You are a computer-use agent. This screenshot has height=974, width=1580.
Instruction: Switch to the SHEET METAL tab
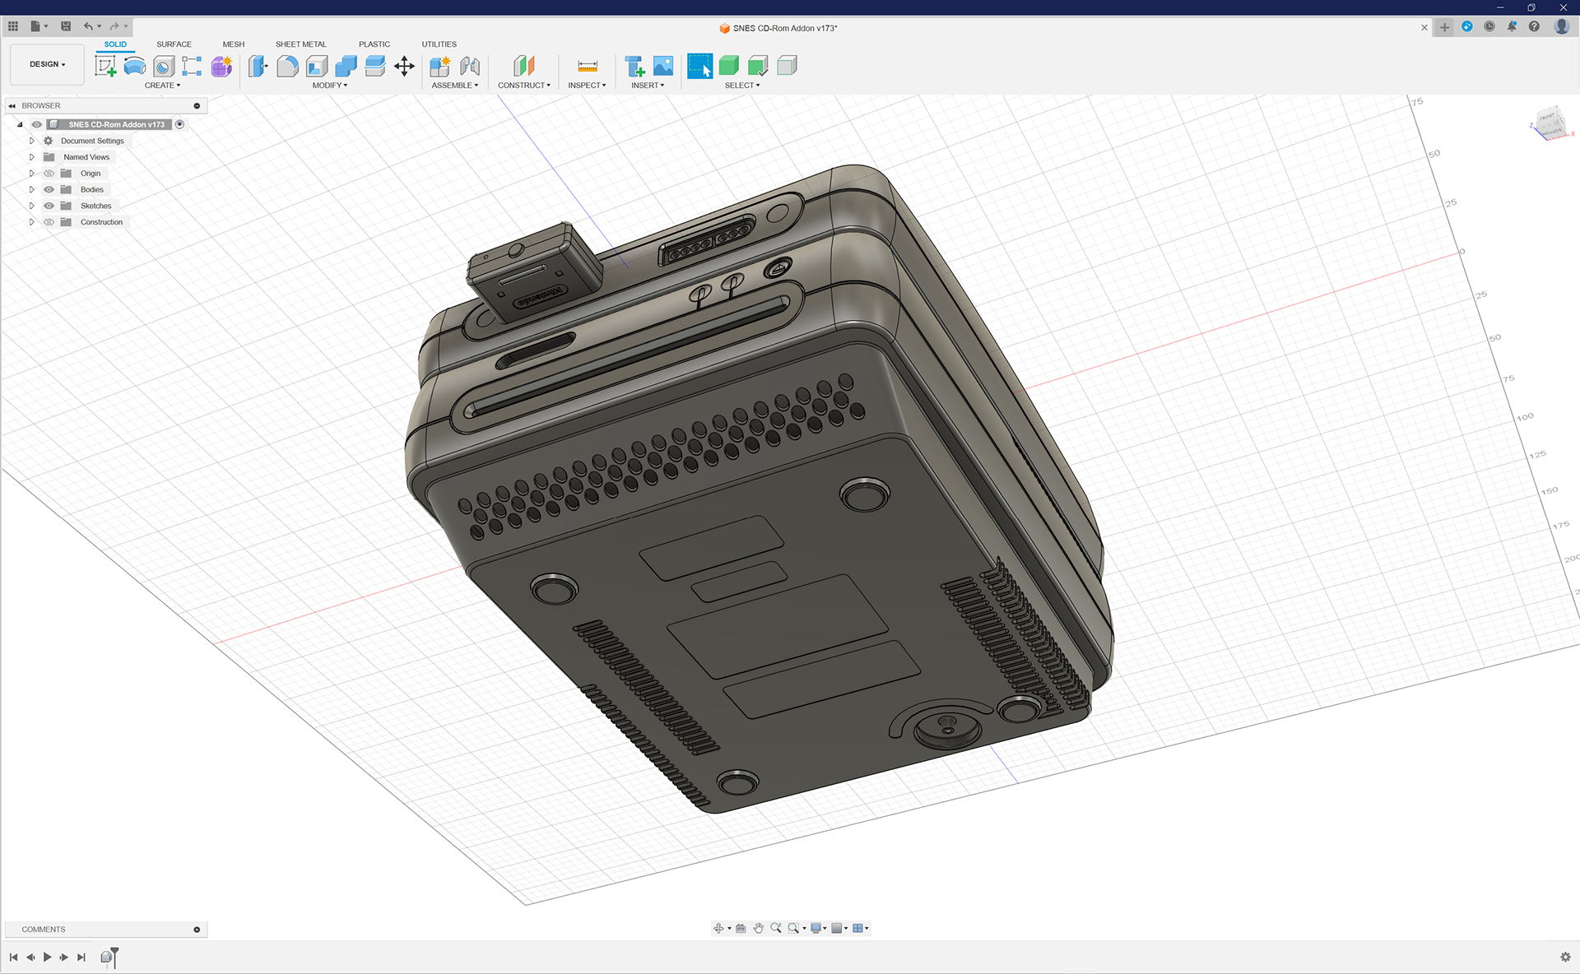click(301, 44)
